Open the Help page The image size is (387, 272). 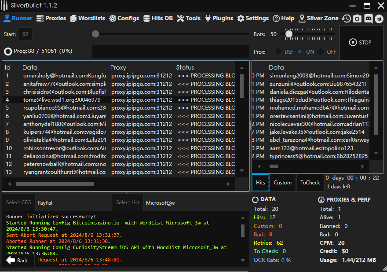pyautogui.click(x=284, y=18)
